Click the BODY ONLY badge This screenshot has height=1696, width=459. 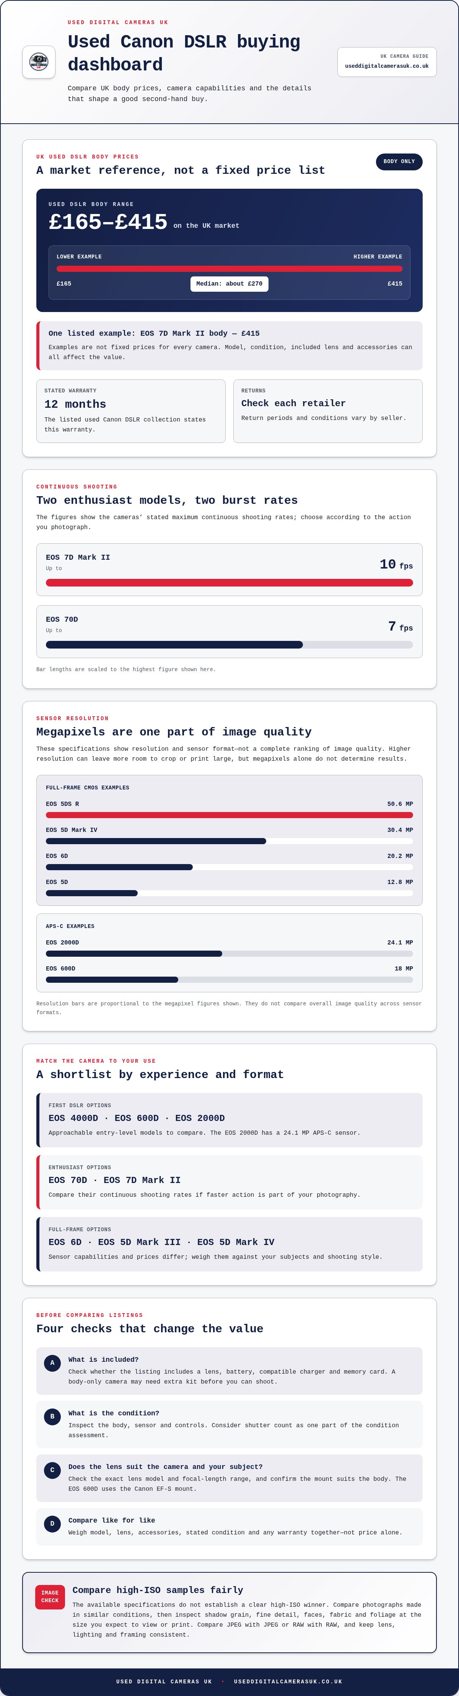399,161
